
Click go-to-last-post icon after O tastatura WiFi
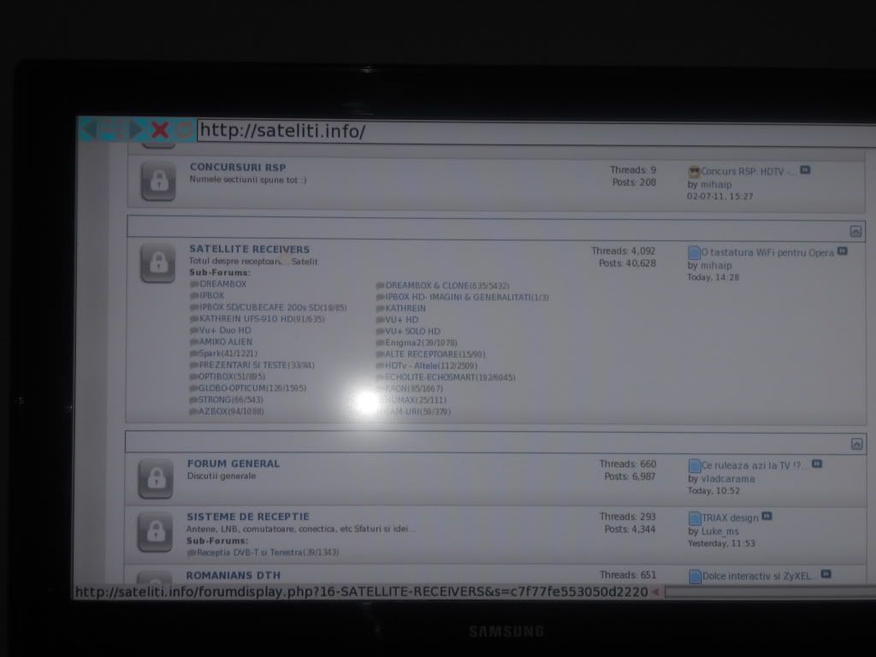pos(842,252)
